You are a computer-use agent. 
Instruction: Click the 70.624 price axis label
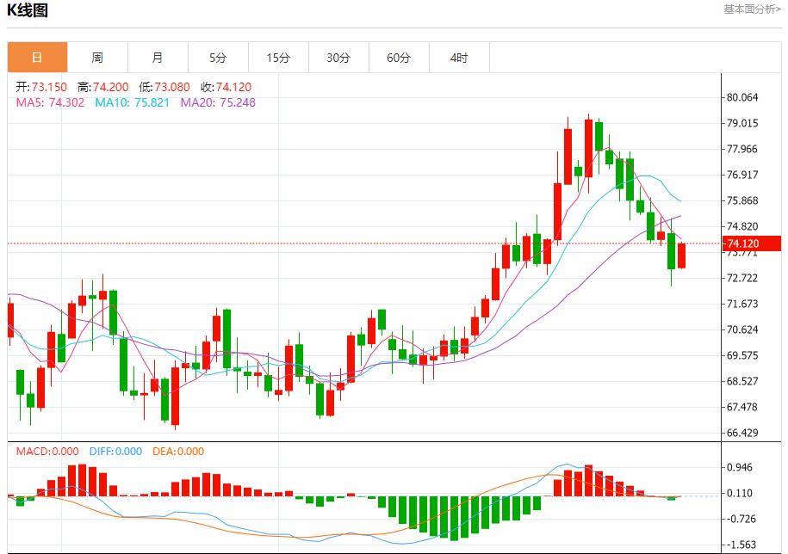[x=742, y=329]
